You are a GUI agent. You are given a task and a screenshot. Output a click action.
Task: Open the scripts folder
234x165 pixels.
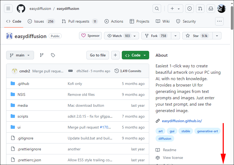click(23, 116)
